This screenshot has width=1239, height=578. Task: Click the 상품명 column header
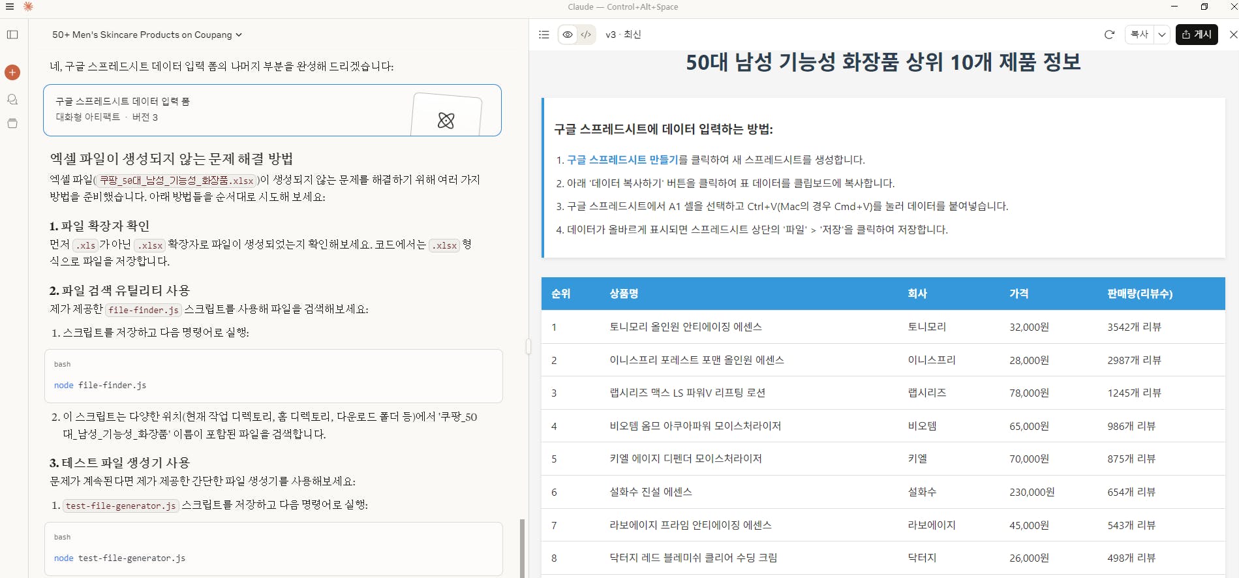tap(624, 294)
